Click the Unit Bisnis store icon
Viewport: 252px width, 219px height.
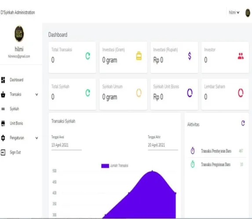pyautogui.click(x=3, y=124)
